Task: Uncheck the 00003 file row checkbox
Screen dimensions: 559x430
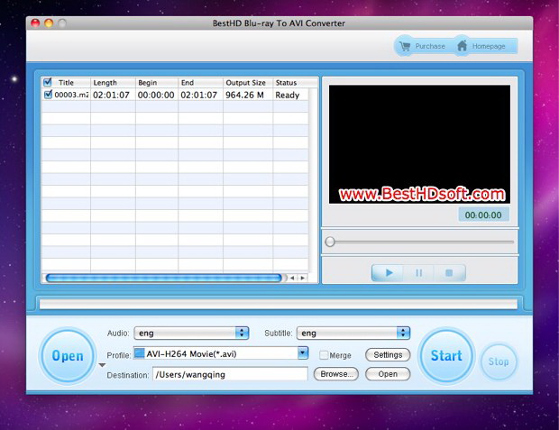Action: (48, 95)
